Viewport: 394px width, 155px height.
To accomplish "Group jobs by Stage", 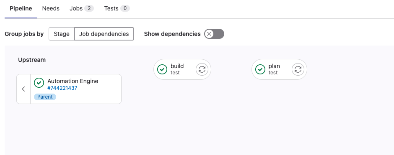I will point(62,34).
